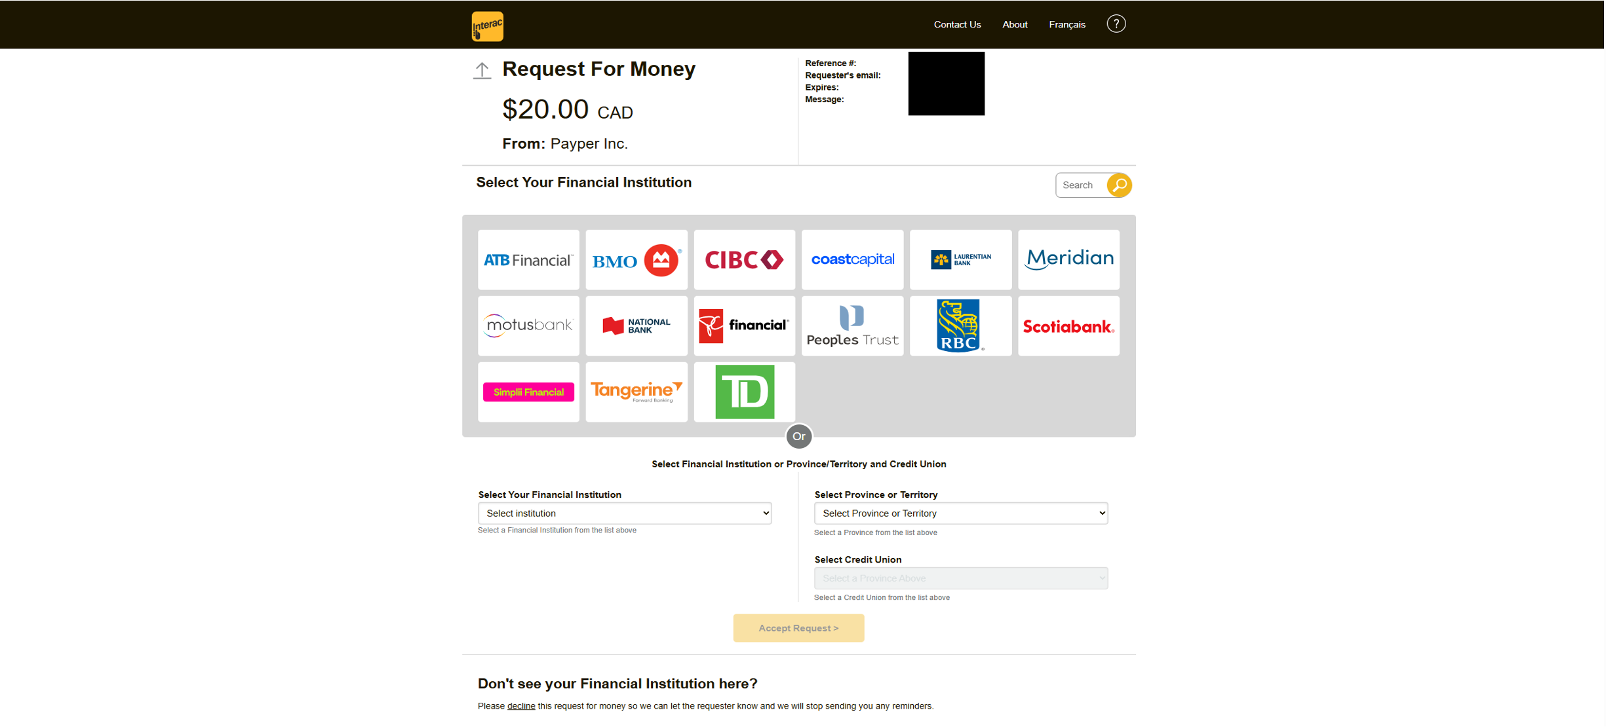Choose the ATB Financial tile

[528, 260]
